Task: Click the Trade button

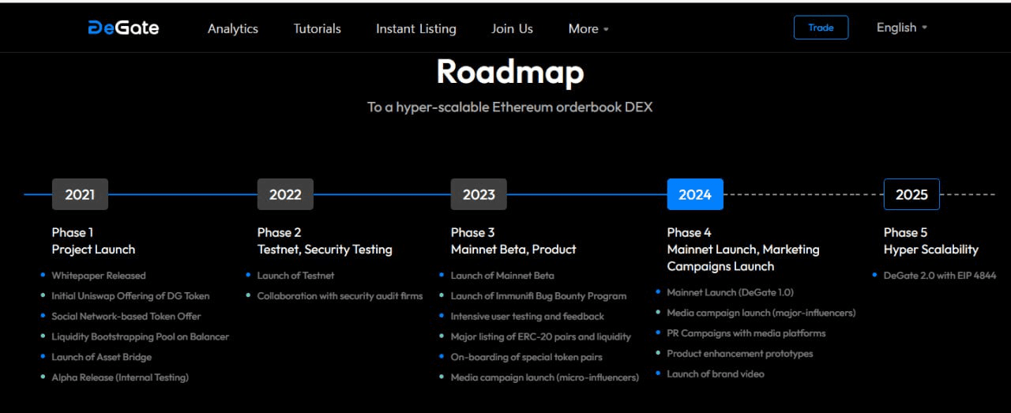Action: pos(821,28)
